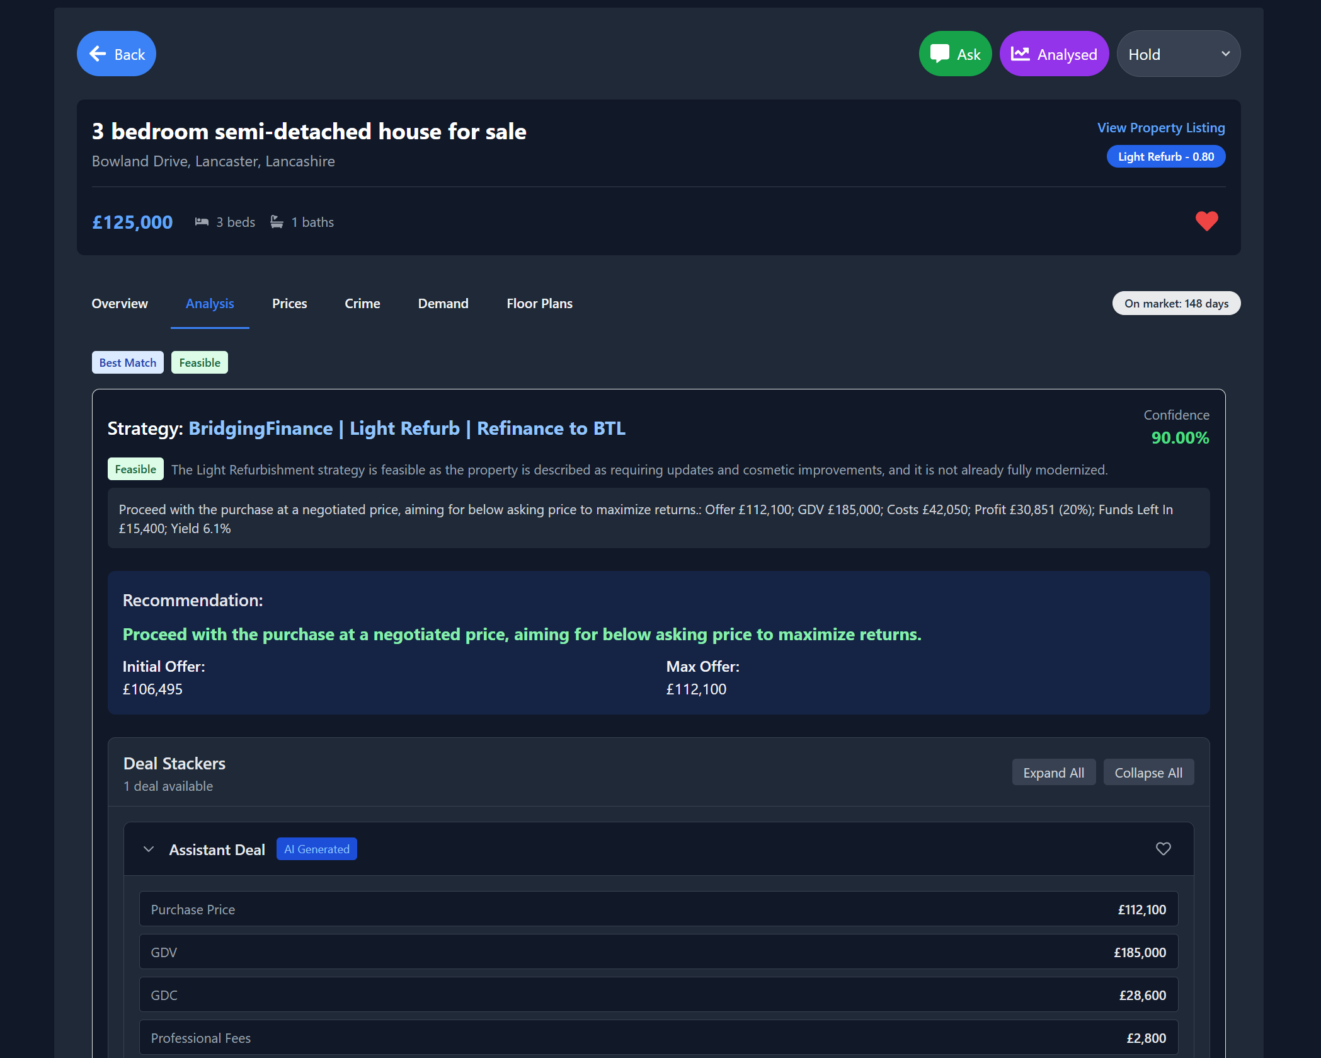
Task: Click the Ask chat bubble icon
Action: 939,54
